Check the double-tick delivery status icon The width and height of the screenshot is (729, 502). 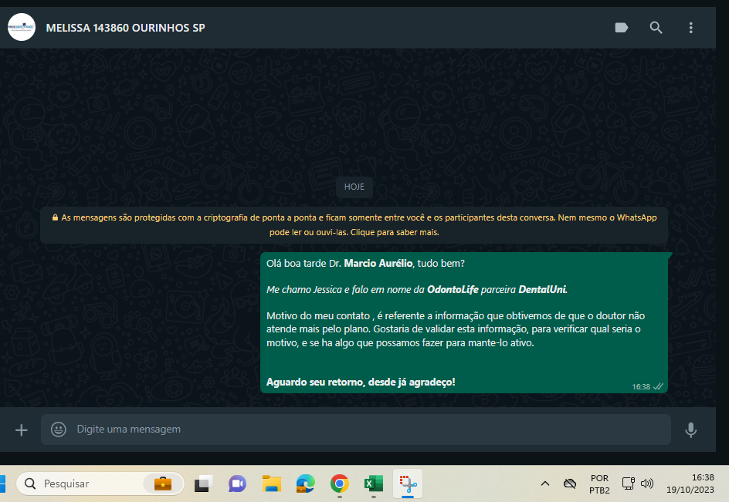[658, 386]
